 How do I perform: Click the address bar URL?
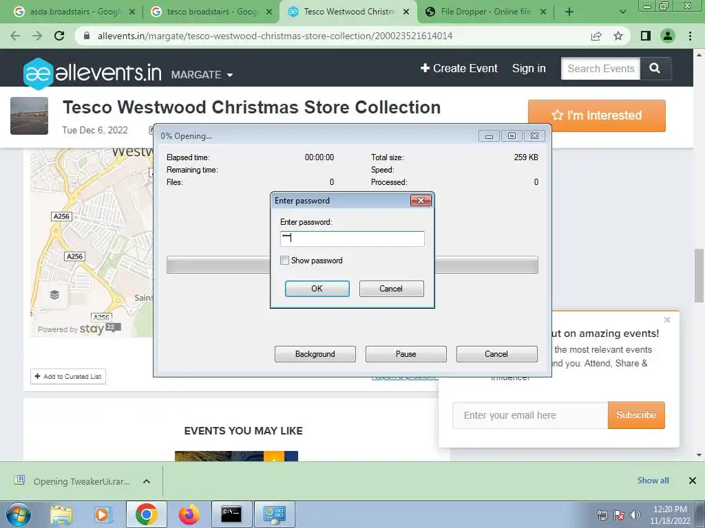click(275, 36)
